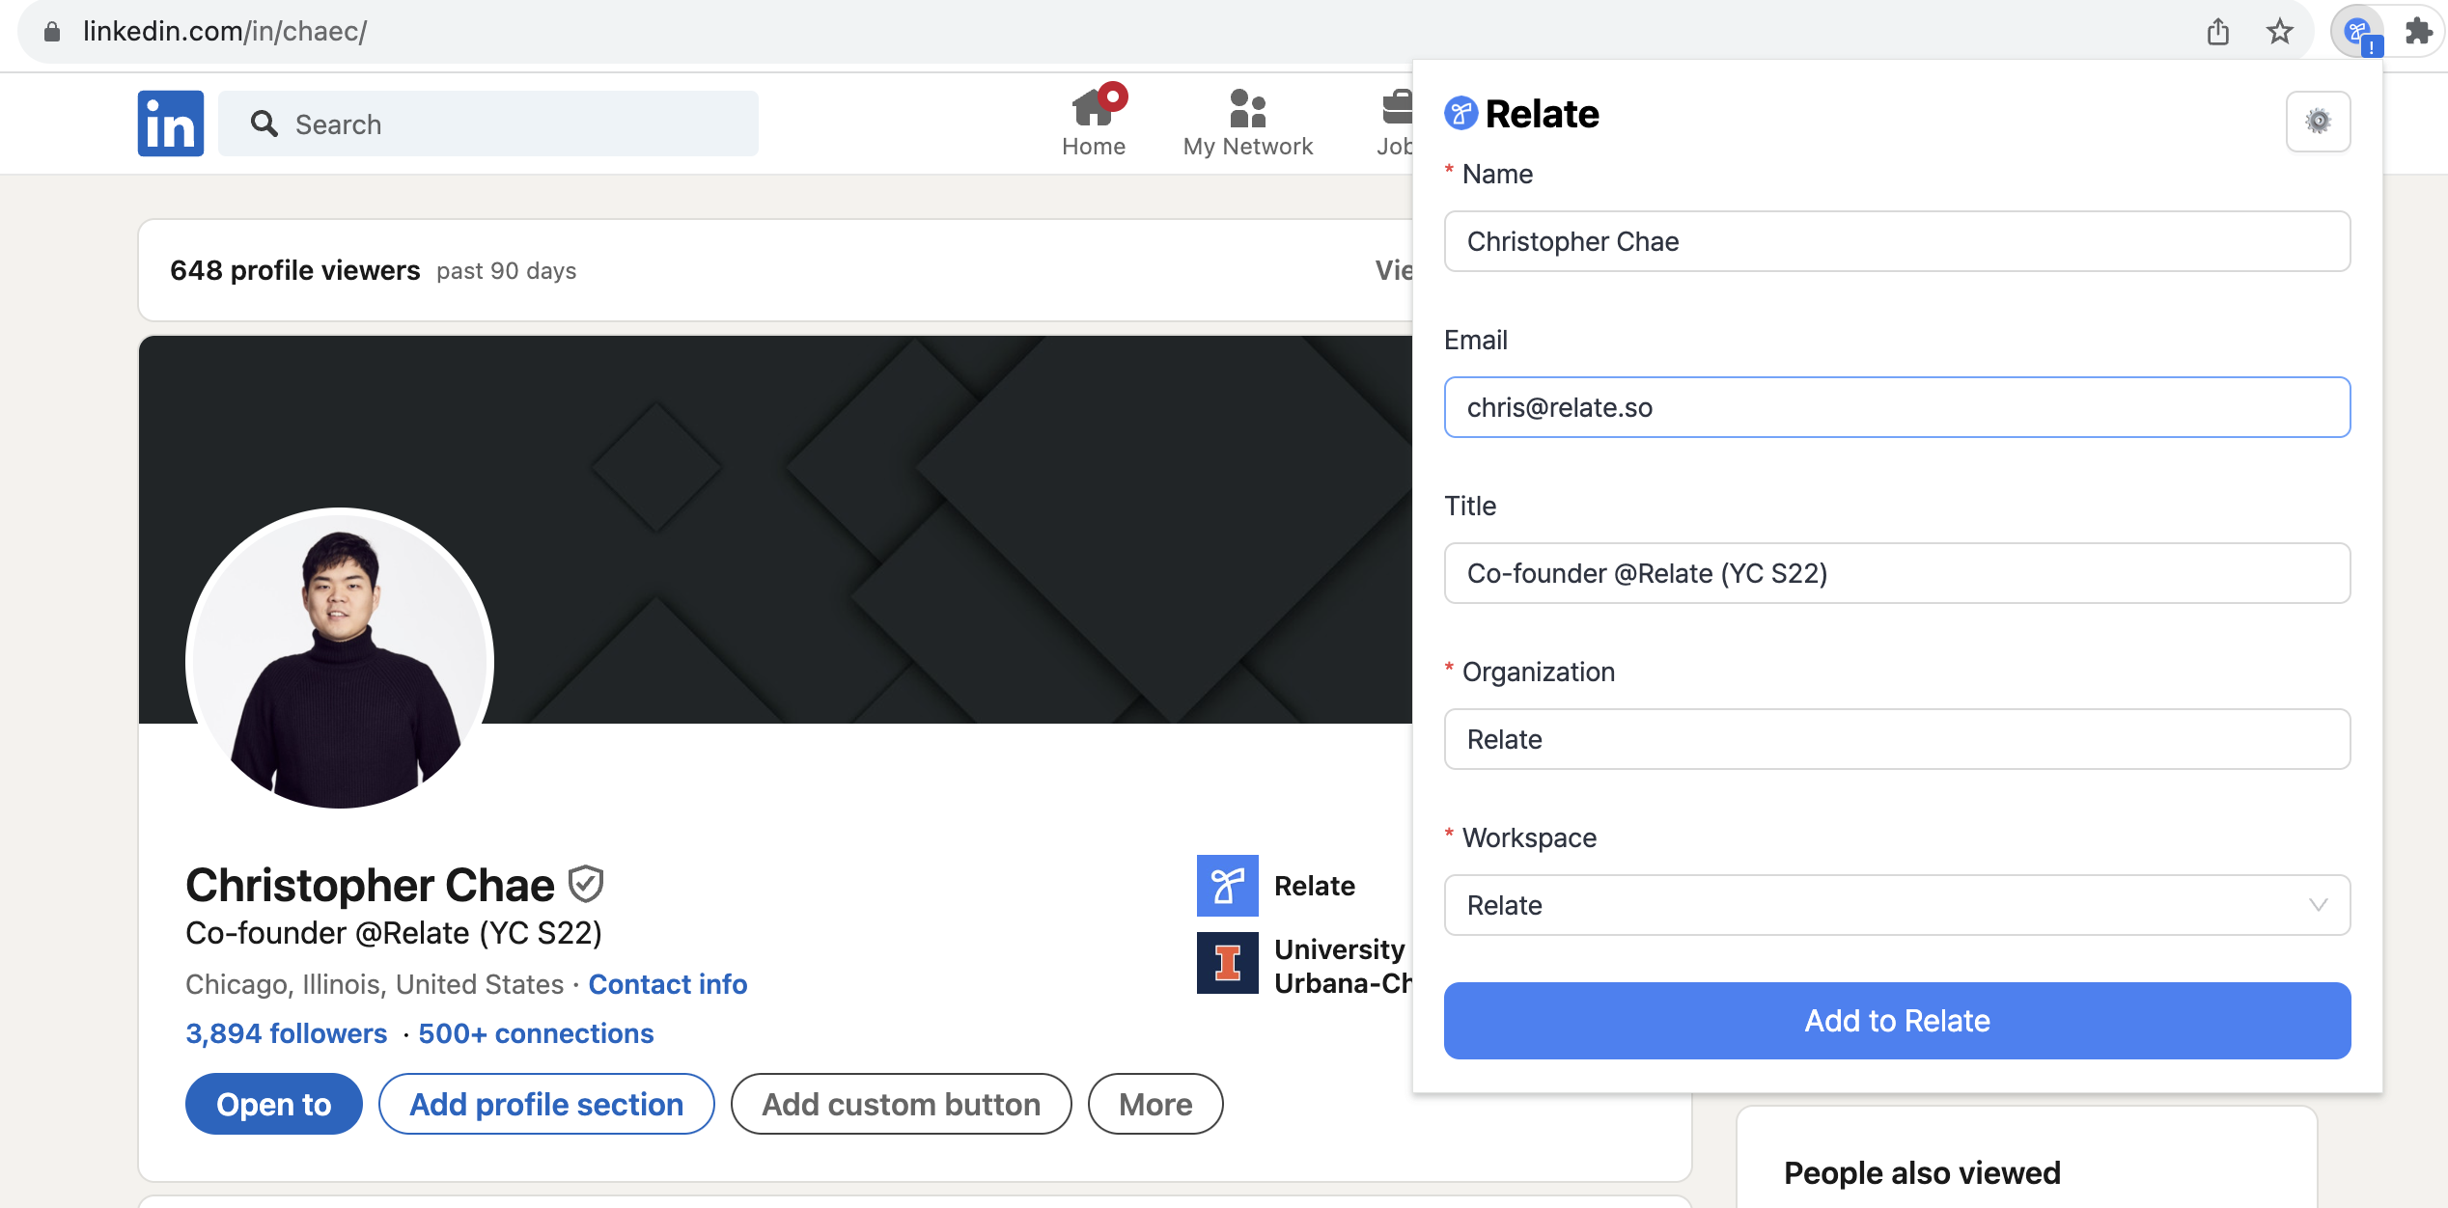Bookmark this page with star icon
This screenshot has height=1208, width=2448.
click(2279, 32)
